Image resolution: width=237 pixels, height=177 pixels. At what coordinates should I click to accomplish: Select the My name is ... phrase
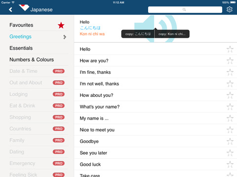94,118
